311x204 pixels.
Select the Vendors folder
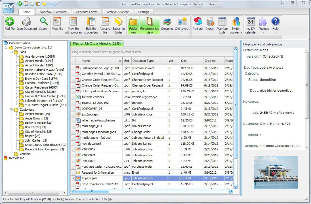point(25,154)
